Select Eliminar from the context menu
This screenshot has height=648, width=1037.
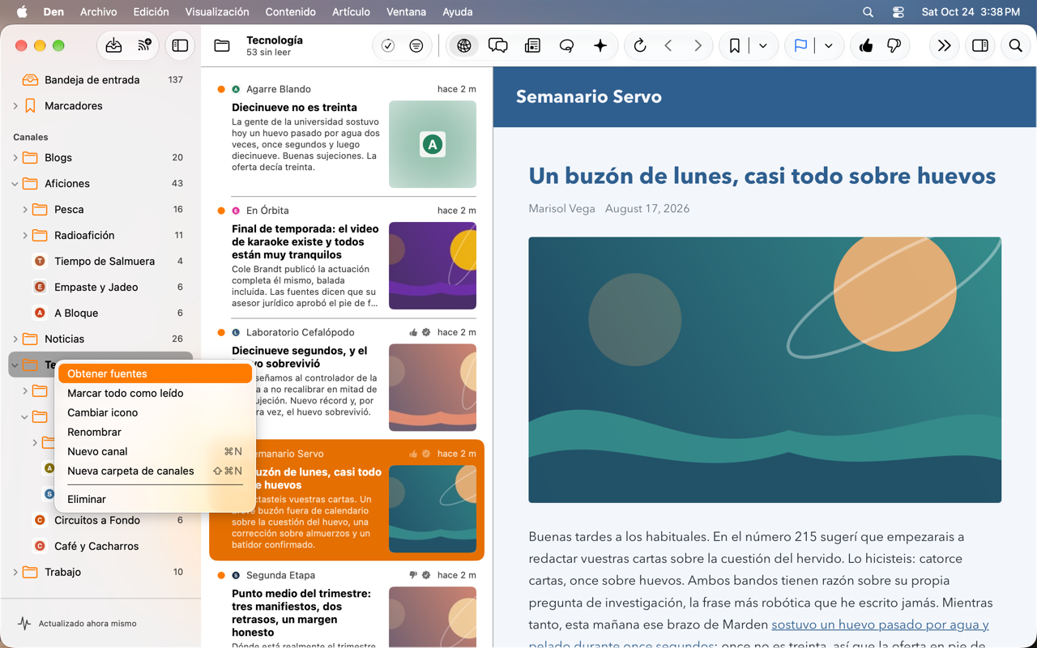tap(155, 499)
